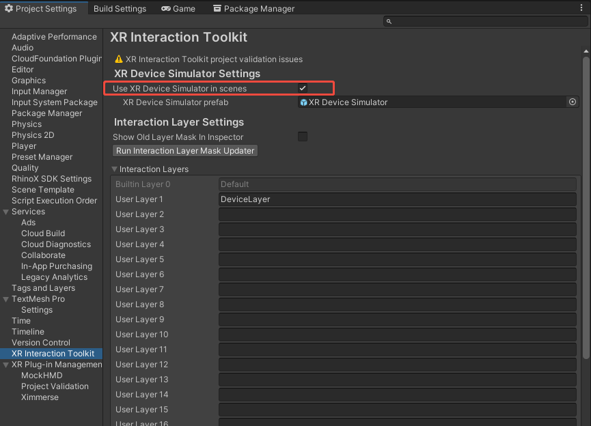Open the three-dot window options menu

coord(581,8)
